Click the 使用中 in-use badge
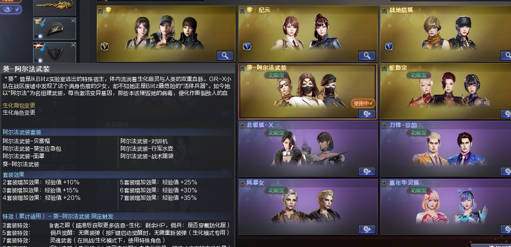The width and height of the screenshot is (511, 247). pyautogui.click(x=363, y=103)
